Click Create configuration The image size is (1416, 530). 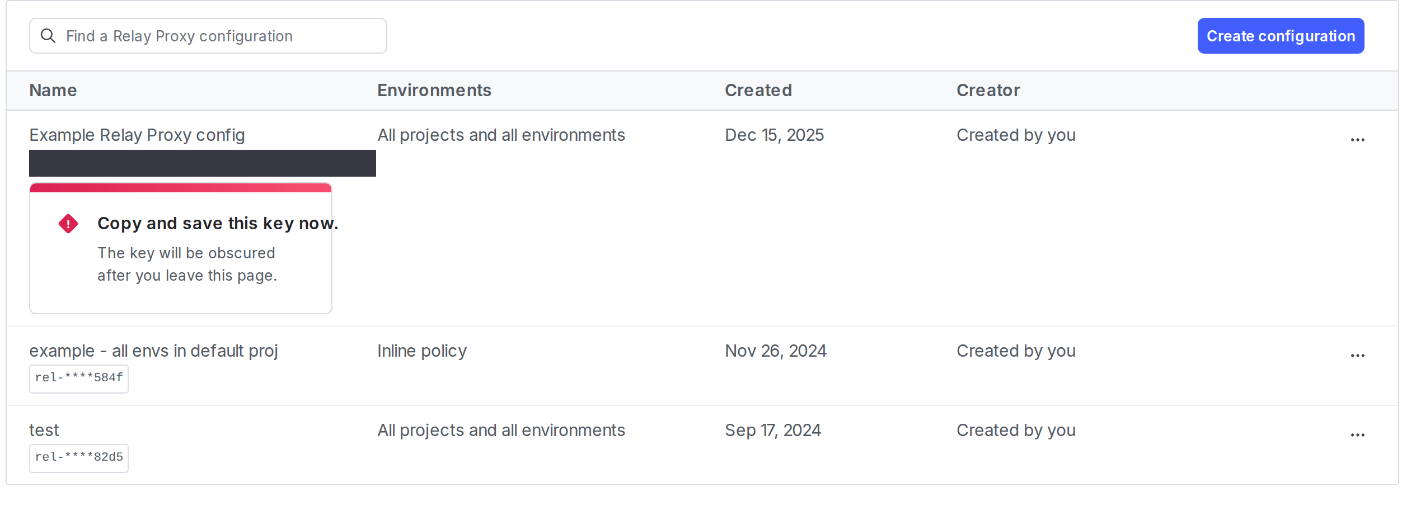pos(1280,36)
